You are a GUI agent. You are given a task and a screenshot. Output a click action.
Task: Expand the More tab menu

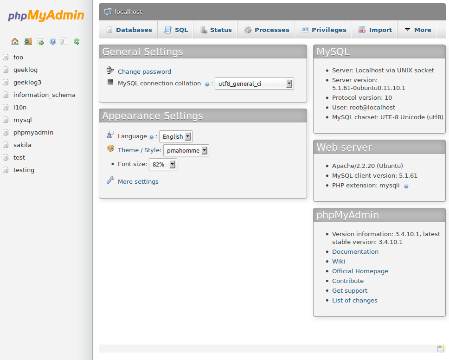(x=417, y=30)
